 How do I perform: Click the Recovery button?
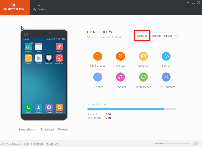(x=156, y=36)
